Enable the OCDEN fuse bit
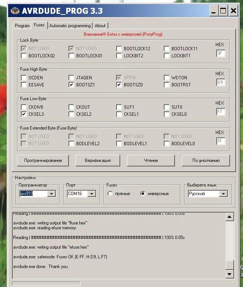Image resolution: width=243 pixels, height=287 pixels. click(24, 78)
